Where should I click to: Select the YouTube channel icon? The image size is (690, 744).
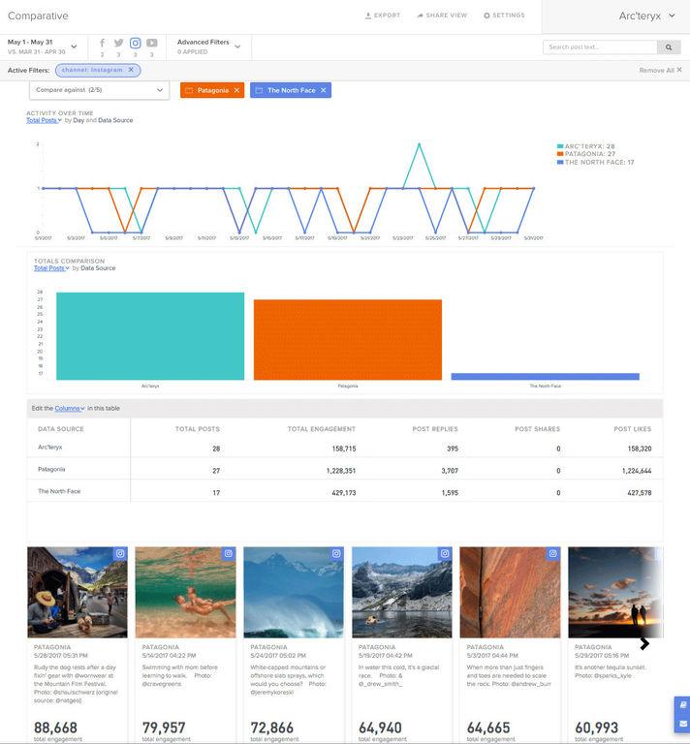coord(152,43)
